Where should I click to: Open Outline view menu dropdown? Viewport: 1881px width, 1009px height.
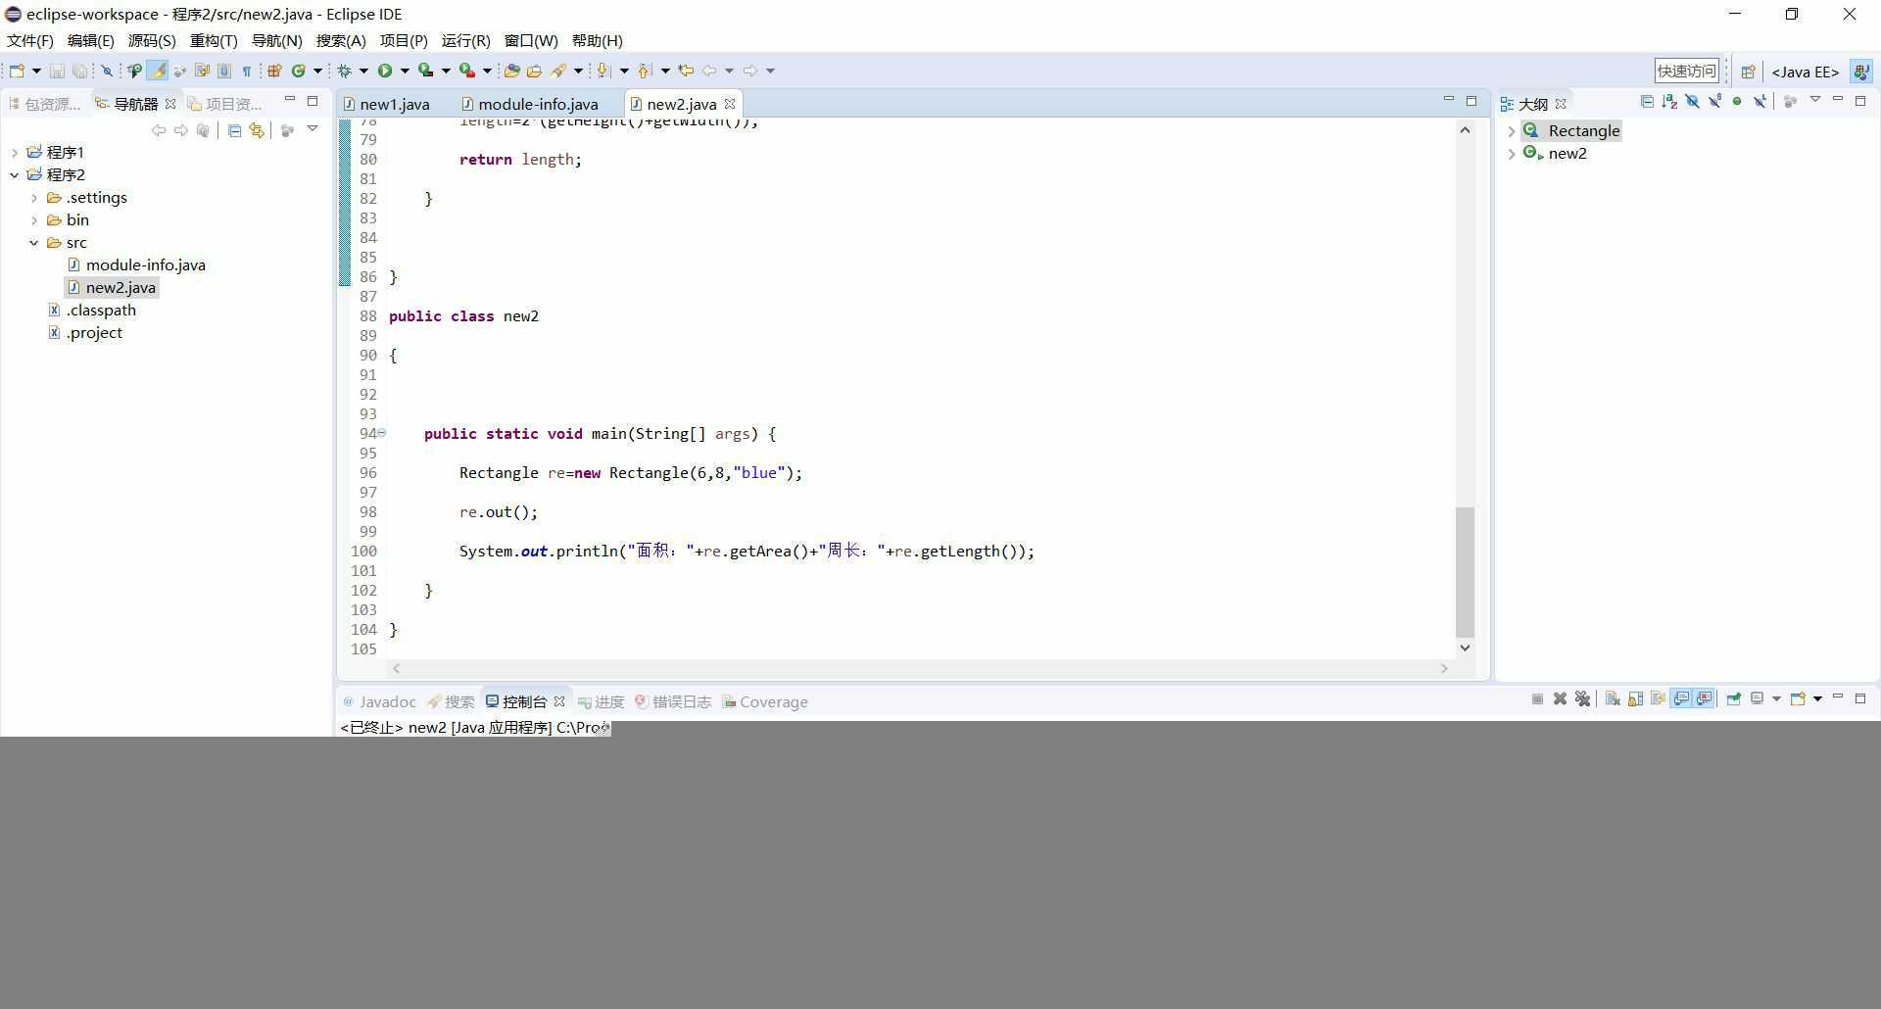point(1814,100)
